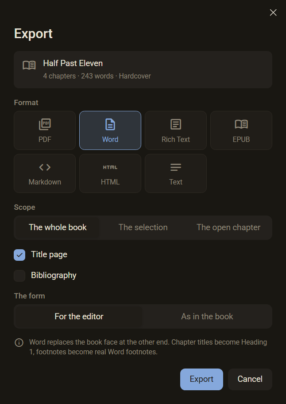
Task: Click the Format section label
Action: tap(26, 102)
